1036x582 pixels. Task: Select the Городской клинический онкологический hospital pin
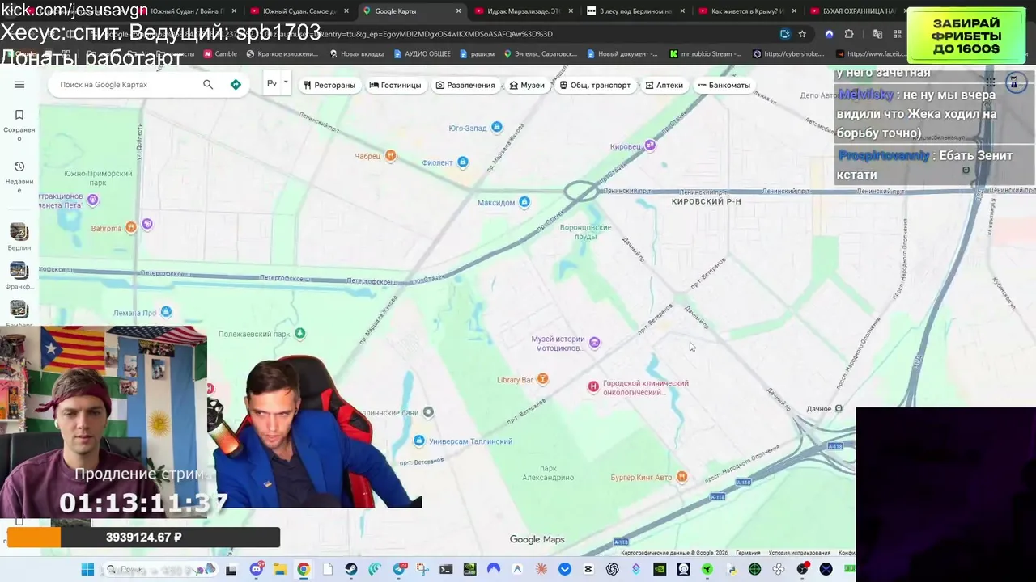tap(593, 387)
